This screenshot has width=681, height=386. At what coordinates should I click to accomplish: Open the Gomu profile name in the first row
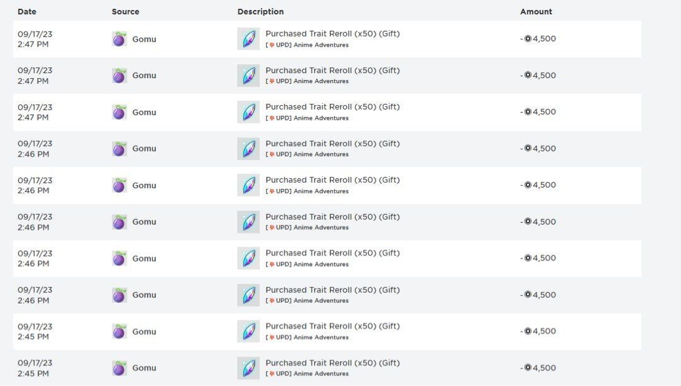pyautogui.click(x=144, y=39)
